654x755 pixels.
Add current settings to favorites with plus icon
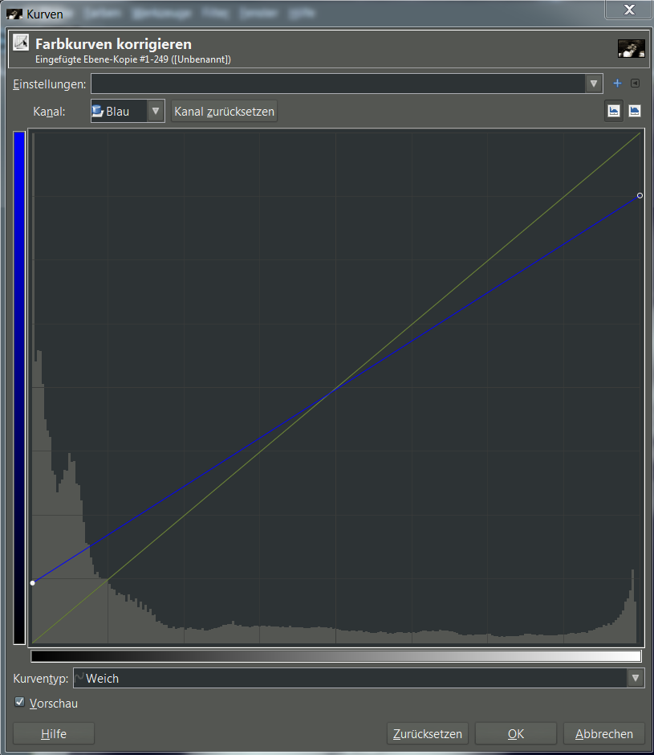pos(617,84)
